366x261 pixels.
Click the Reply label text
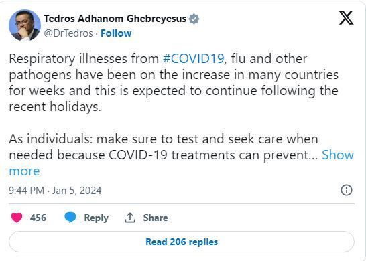tap(96, 217)
